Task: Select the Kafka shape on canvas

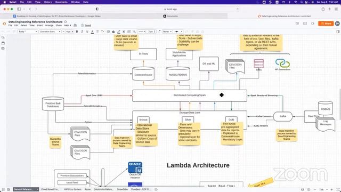Action: pos(283,116)
